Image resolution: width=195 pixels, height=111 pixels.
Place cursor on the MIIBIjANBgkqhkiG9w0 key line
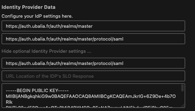tap(91, 96)
